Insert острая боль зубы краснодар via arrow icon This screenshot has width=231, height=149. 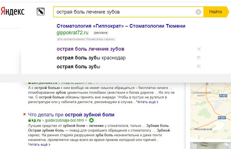click(x=199, y=58)
